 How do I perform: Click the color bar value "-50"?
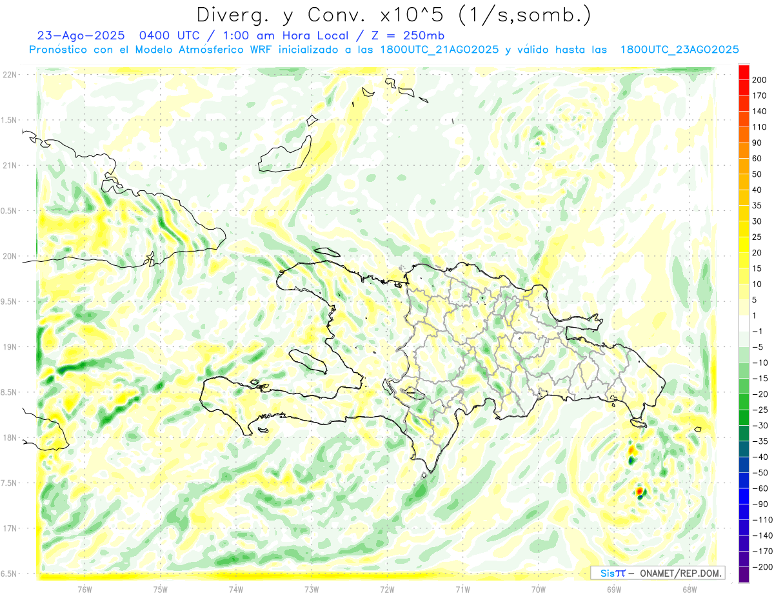(760, 472)
